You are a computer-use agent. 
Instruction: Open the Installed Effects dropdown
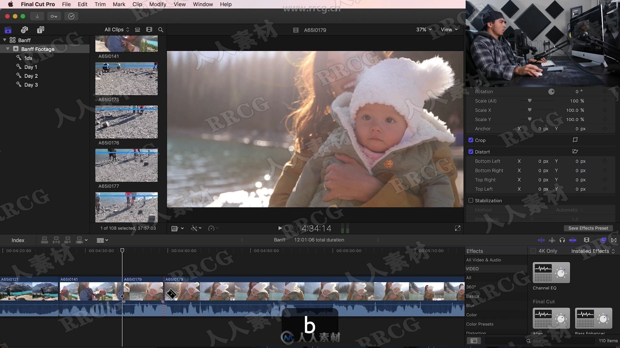(x=593, y=251)
